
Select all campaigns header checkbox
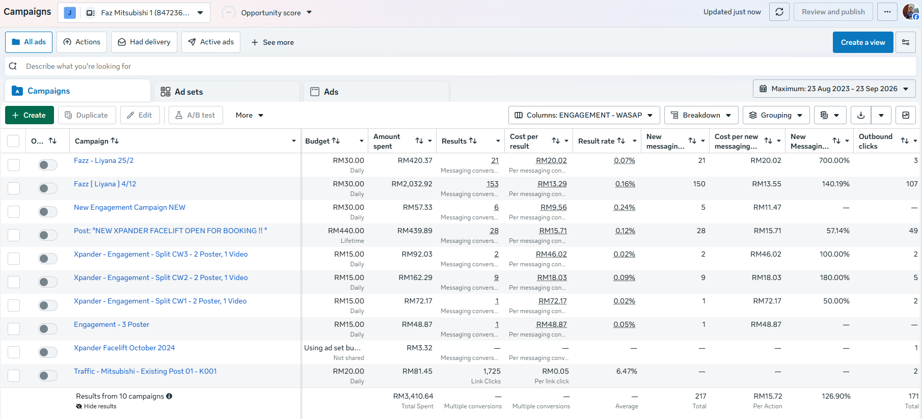pos(14,141)
